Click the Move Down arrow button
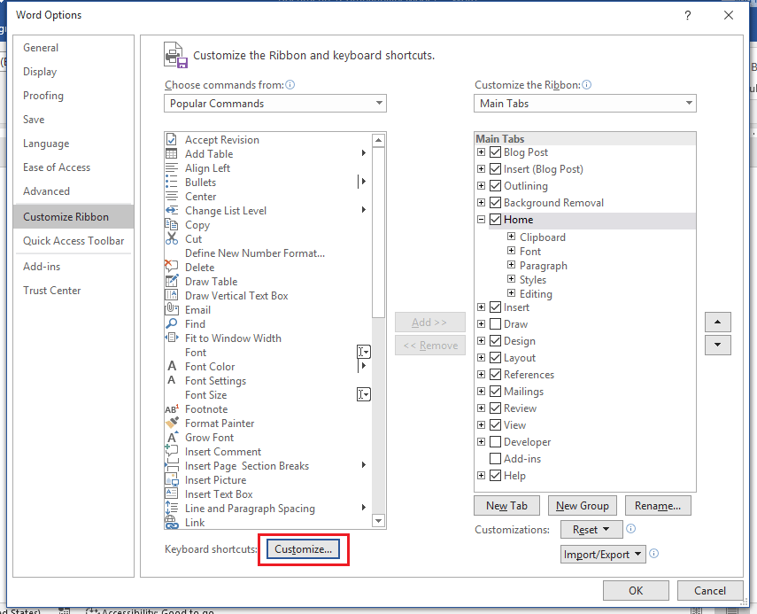 (x=717, y=345)
